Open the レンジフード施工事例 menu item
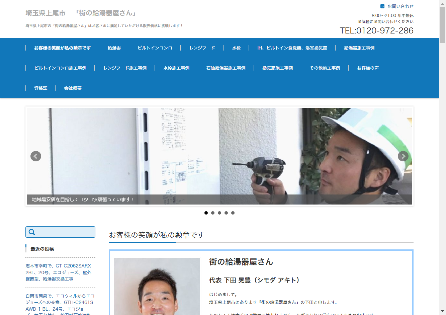446x315 pixels. click(125, 68)
